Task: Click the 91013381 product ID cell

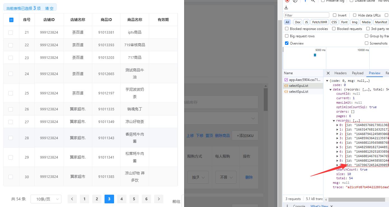Action: coord(106,32)
